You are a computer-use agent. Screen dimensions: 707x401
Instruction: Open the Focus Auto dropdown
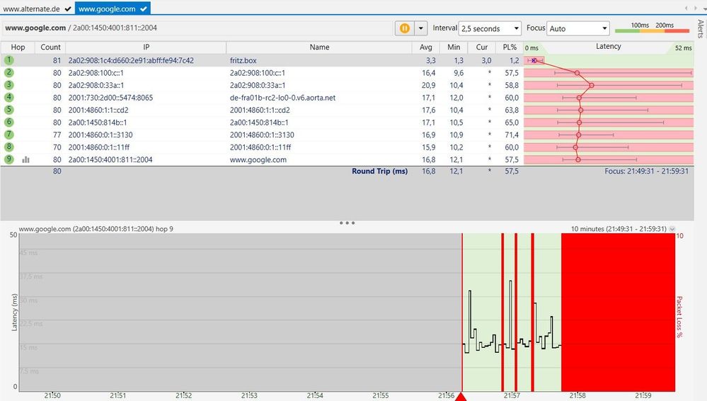click(x=577, y=28)
